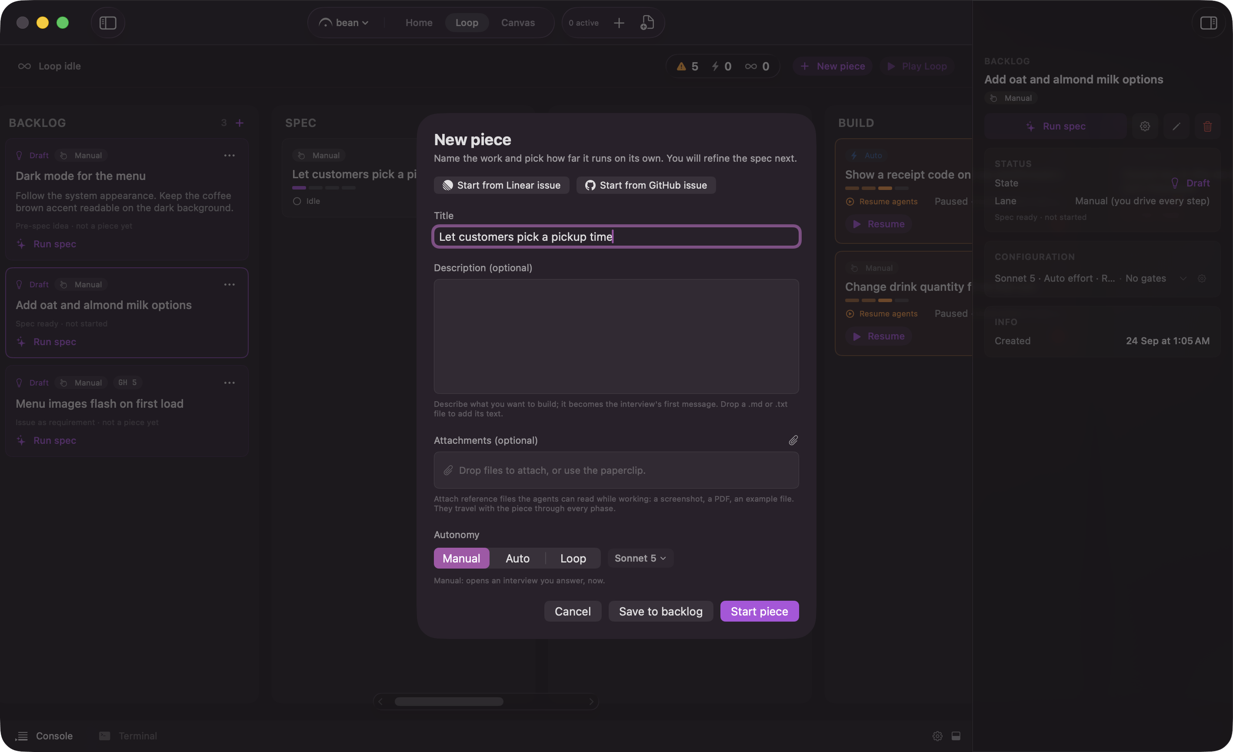Click the "0 active" label
Image resolution: width=1233 pixels, height=752 pixels.
(x=583, y=23)
